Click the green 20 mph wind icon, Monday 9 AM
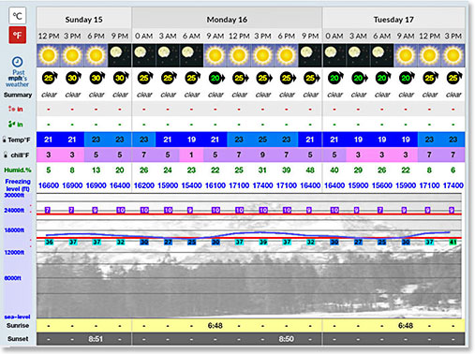 tap(216, 78)
